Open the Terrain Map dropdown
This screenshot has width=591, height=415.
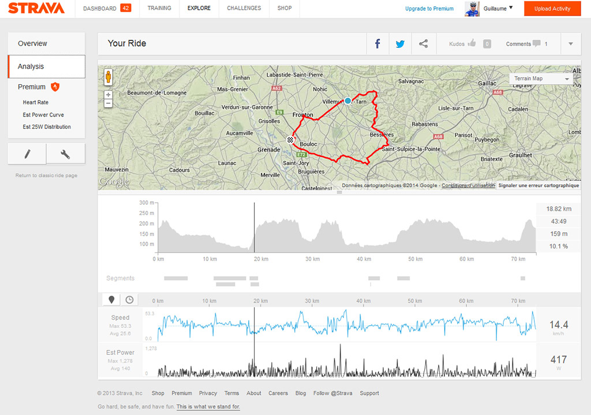[x=541, y=78]
